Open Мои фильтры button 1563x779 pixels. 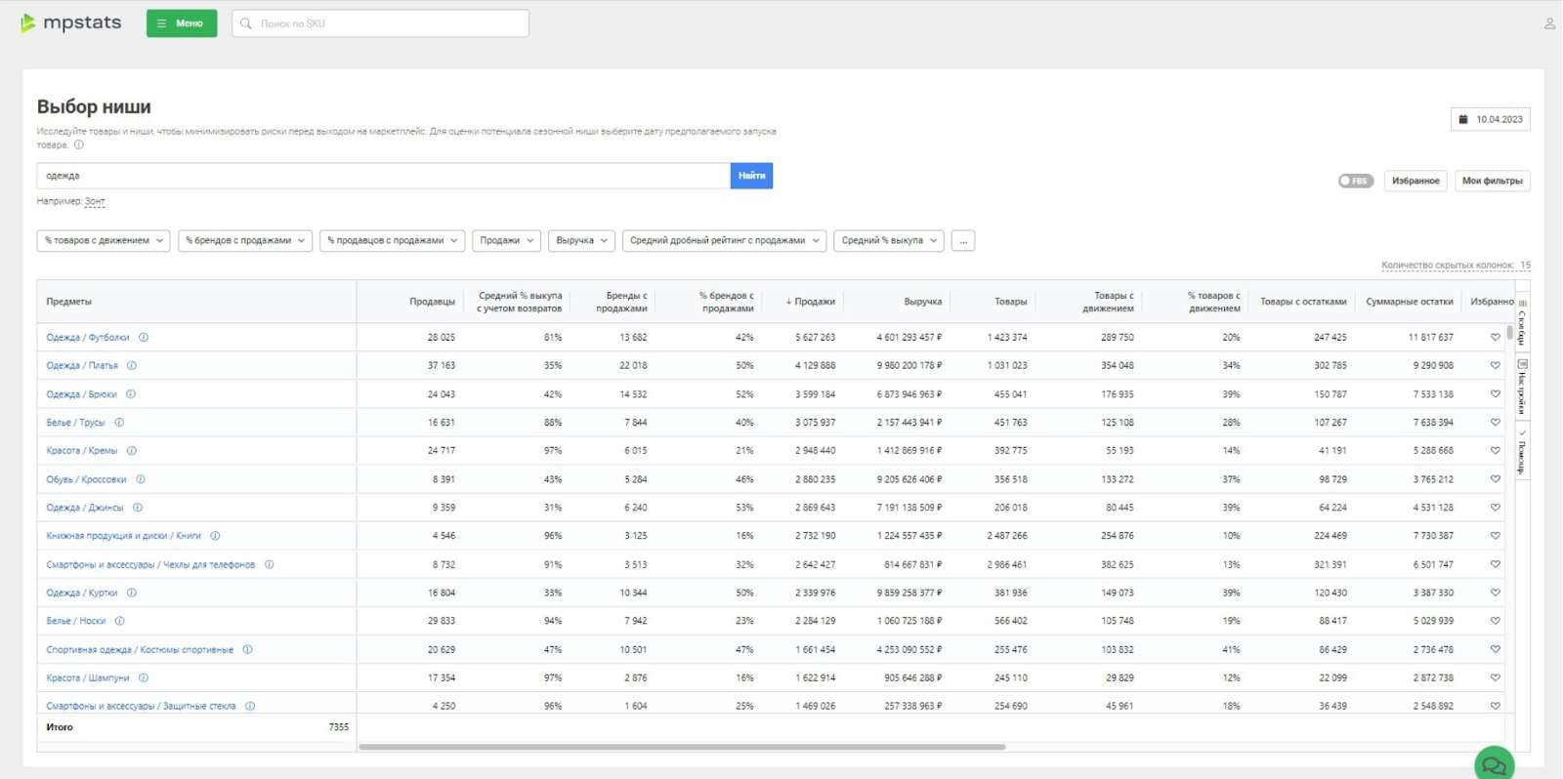pyautogui.click(x=1492, y=181)
